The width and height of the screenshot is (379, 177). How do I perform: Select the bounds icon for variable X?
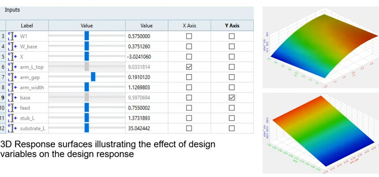pyautogui.click(x=12, y=57)
